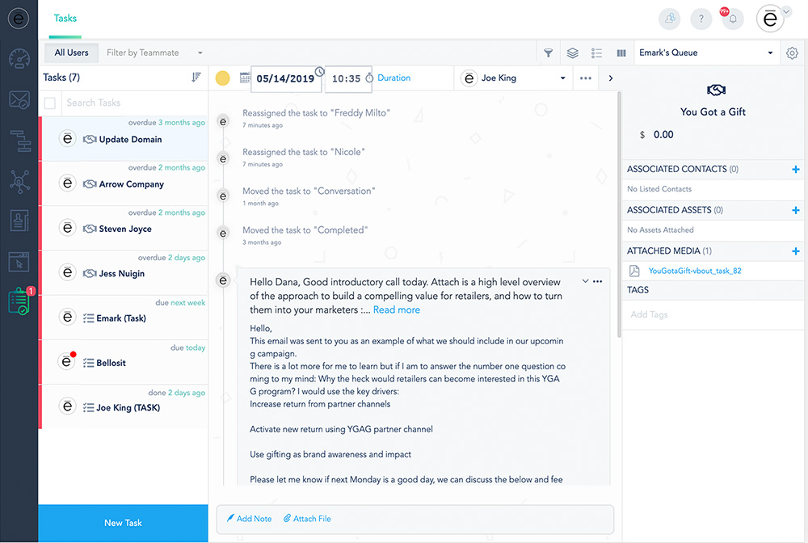This screenshot has width=808, height=543.
Task: Click the yellow status color circle
Action: click(x=223, y=78)
